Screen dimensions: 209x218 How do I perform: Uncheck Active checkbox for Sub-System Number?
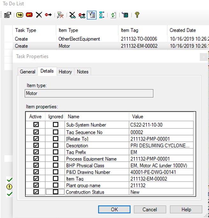pos(36,125)
